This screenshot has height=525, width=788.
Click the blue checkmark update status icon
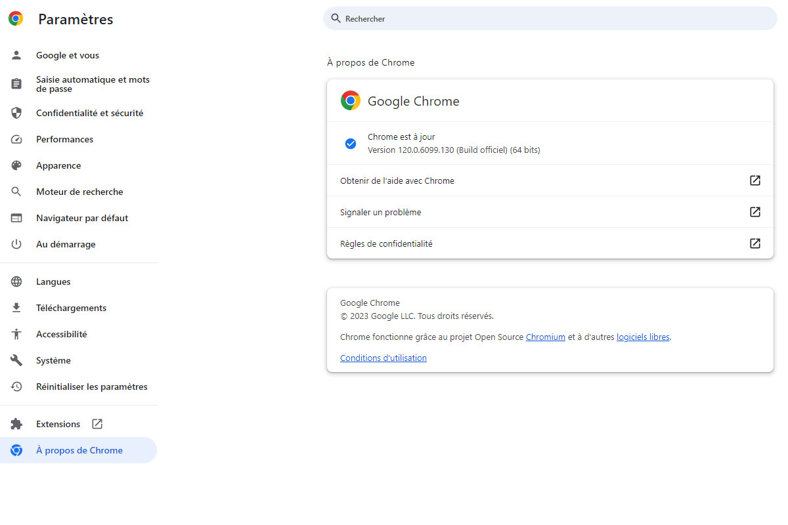coord(351,143)
